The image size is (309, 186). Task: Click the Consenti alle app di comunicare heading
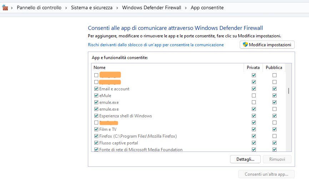tap(175, 28)
